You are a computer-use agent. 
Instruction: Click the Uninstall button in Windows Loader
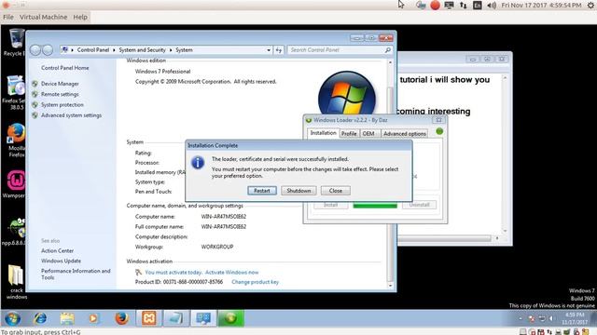[x=419, y=205]
